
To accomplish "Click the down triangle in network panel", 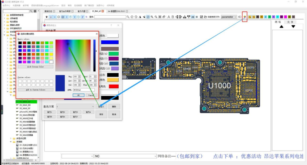I will (293, 27).
